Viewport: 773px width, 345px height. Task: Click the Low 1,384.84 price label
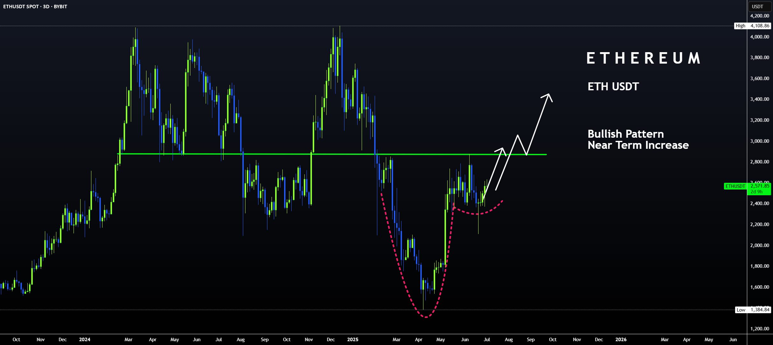pyautogui.click(x=753, y=310)
